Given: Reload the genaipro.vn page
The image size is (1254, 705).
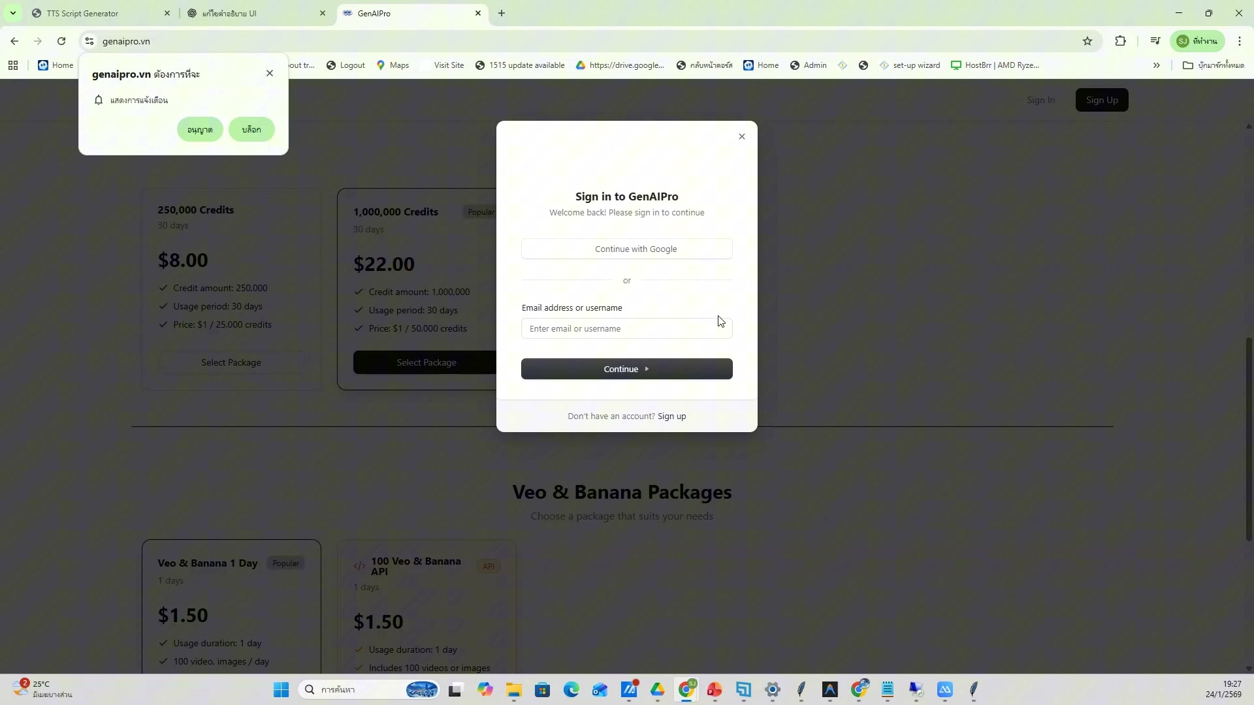Looking at the screenshot, I should 61,41.
